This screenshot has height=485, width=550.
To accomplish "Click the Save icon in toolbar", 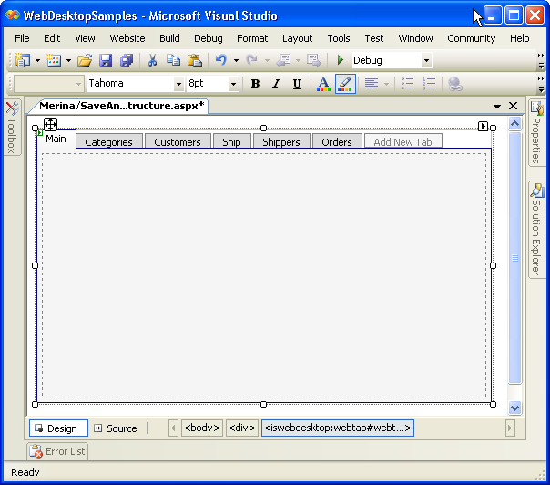I will point(106,60).
